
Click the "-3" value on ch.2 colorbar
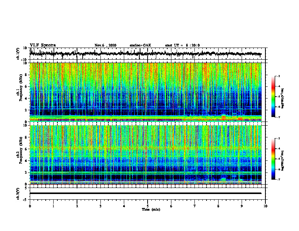coord(278,139)
